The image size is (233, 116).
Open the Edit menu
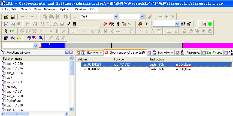point(14,9)
